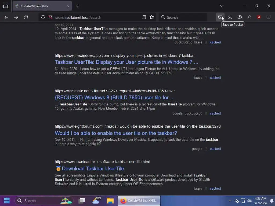Image resolution: width=275 pixels, height=206 pixels.
Task: Open cached link for the Apr 10, 2014 result
Action: (x=215, y=42)
